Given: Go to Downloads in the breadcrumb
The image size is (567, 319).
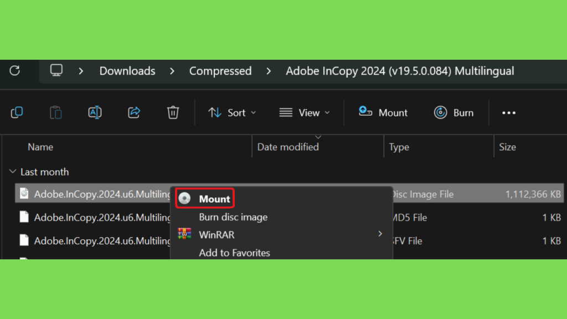Looking at the screenshot, I should pos(127,71).
